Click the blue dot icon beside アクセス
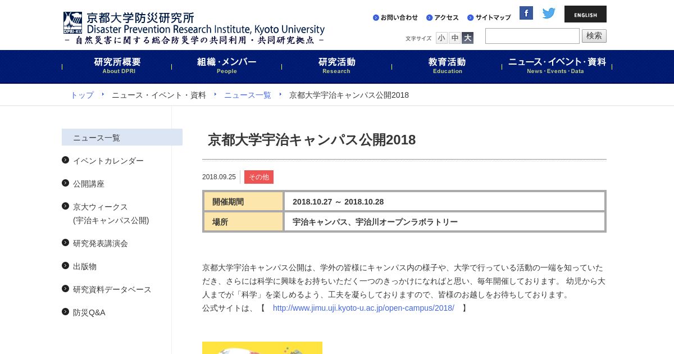 click(429, 17)
